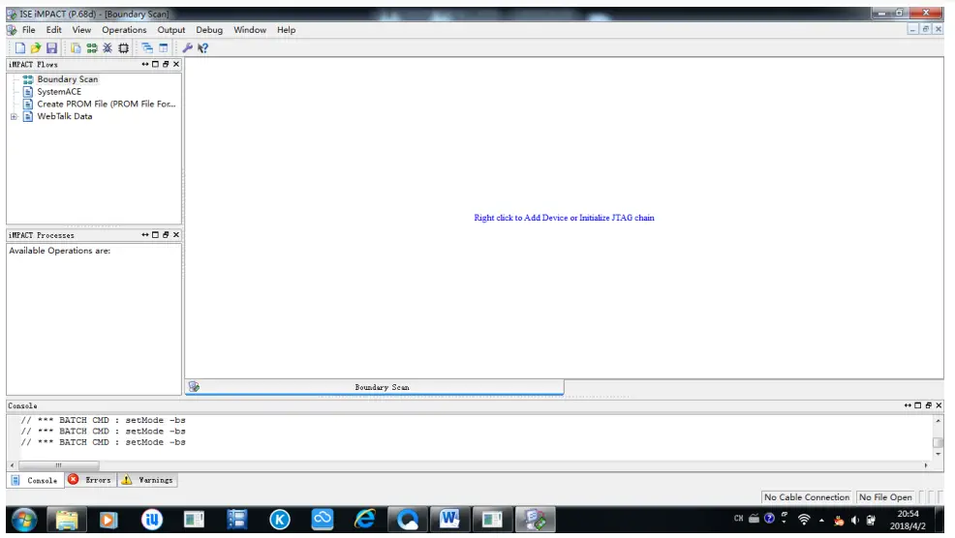
Task: Click the No Cable Connection status field
Action: (x=807, y=497)
